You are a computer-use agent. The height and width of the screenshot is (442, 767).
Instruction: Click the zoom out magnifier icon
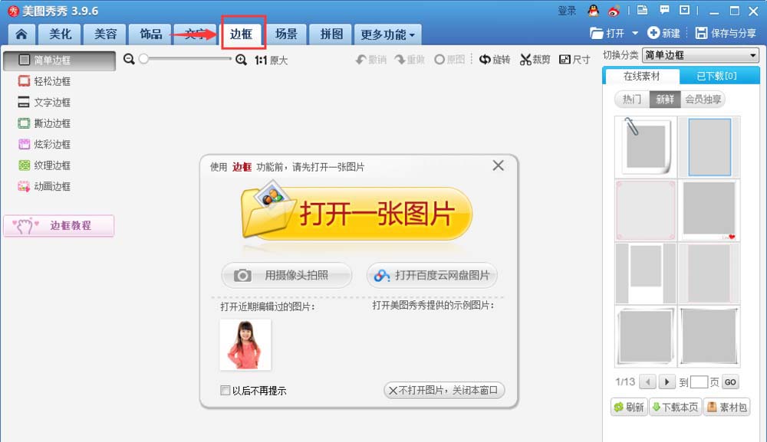point(129,59)
